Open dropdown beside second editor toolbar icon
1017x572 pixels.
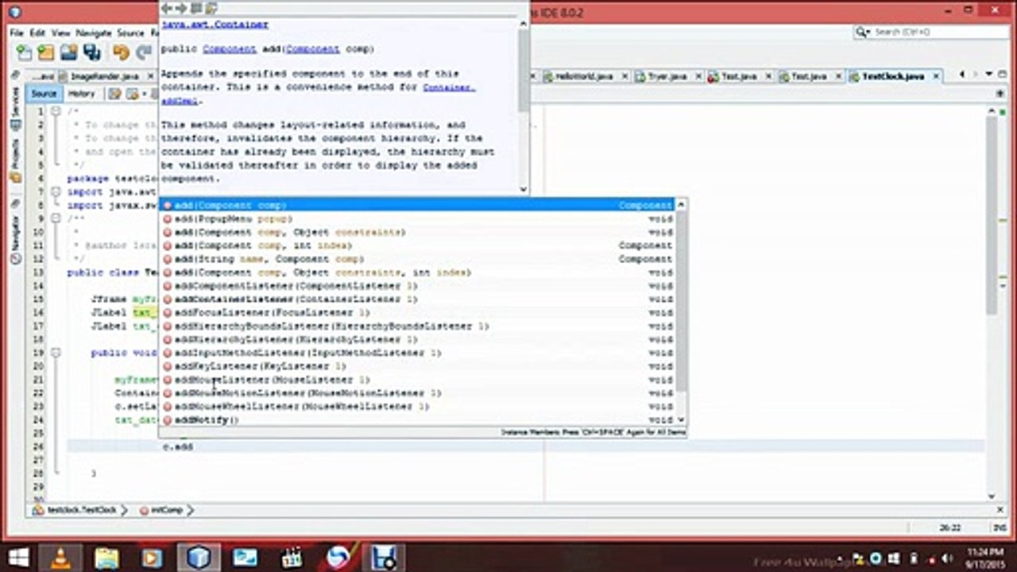click(x=144, y=94)
